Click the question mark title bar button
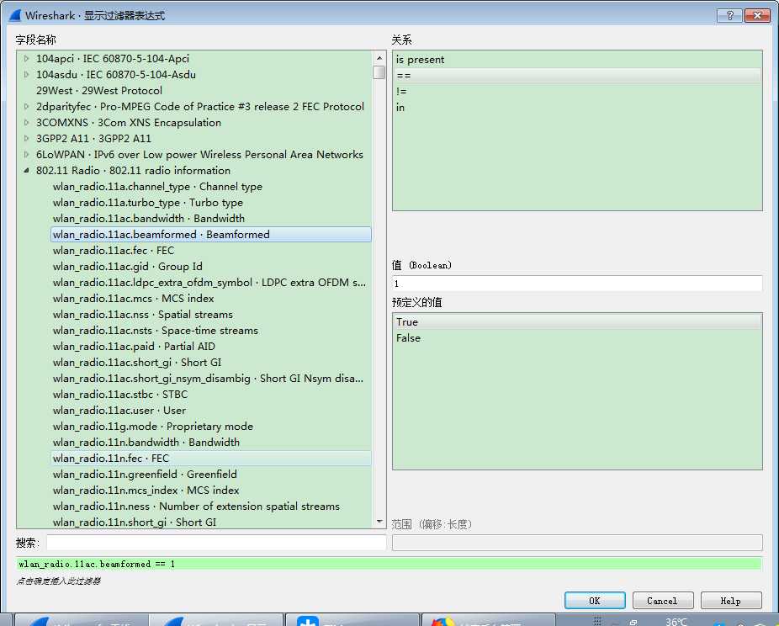This screenshot has height=626, width=779. [x=729, y=15]
